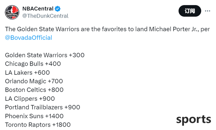Open the three-dot more options menu
Viewport: 216px width, 130px height.
[x=208, y=11]
